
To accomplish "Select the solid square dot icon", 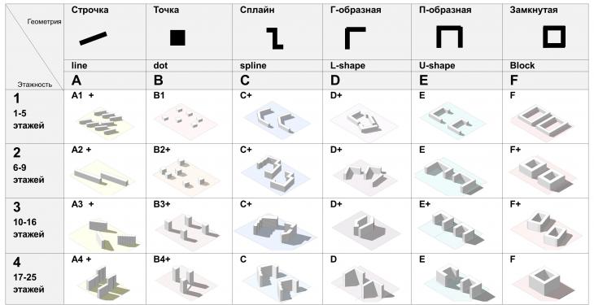I will (x=177, y=38).
